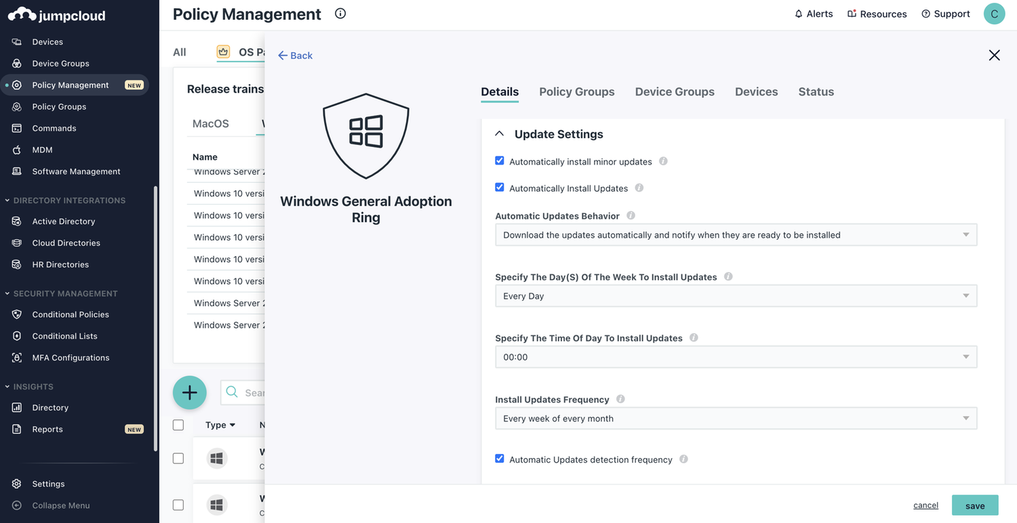Collapse the Security Management sidebar section
Image resolution: width=1017 pixels, height=523 pixels.
click(61, 293)
